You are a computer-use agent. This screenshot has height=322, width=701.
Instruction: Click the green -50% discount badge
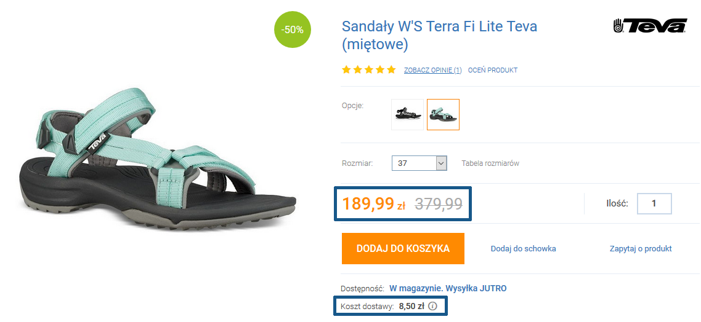click(293, 29)
